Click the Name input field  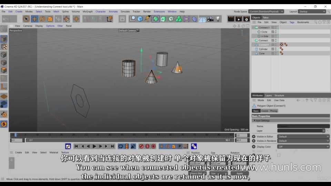(303, 126)
